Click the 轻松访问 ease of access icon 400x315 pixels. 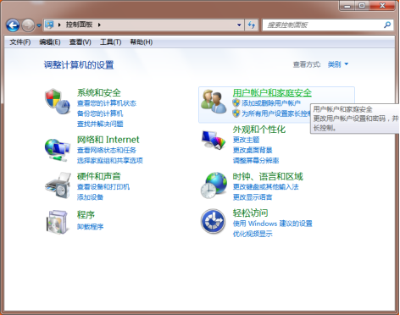click(214, 222)
